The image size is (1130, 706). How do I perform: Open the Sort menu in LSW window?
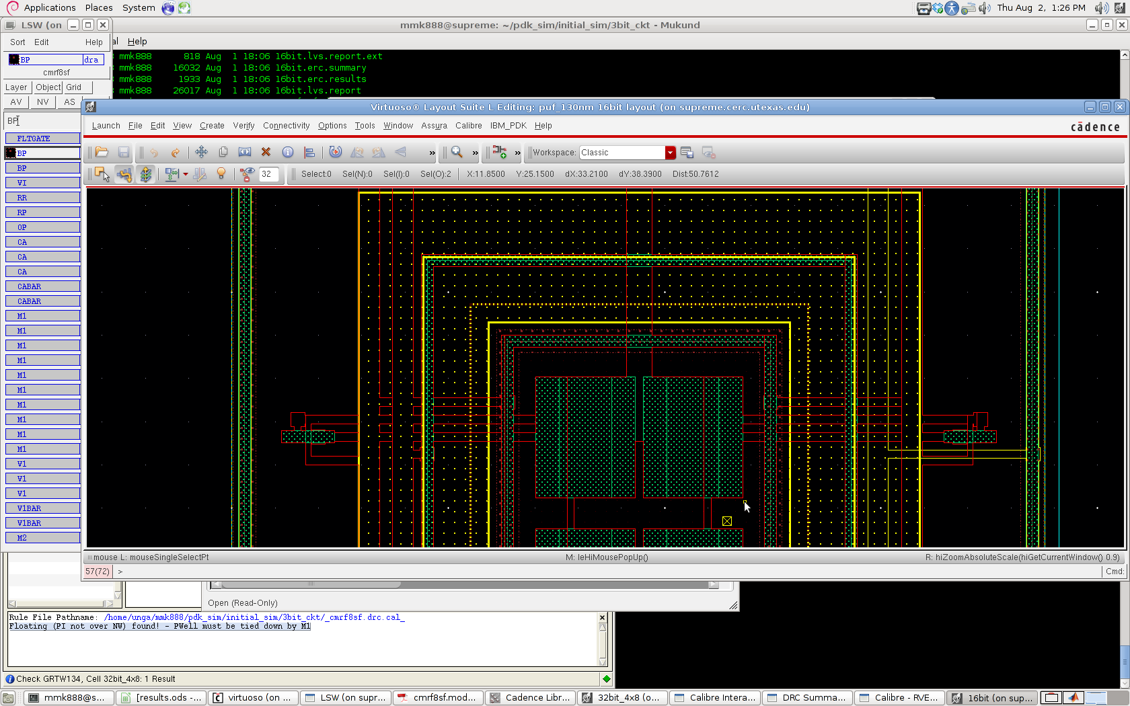tap(17, 42)
